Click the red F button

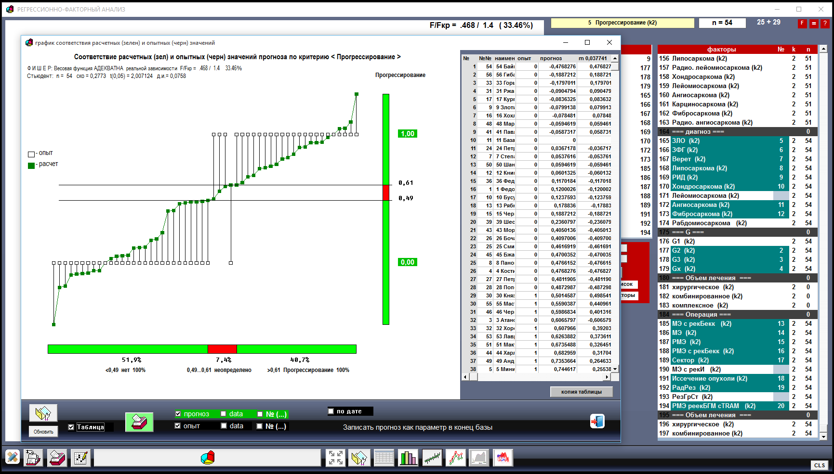click(x=802, y=23)
